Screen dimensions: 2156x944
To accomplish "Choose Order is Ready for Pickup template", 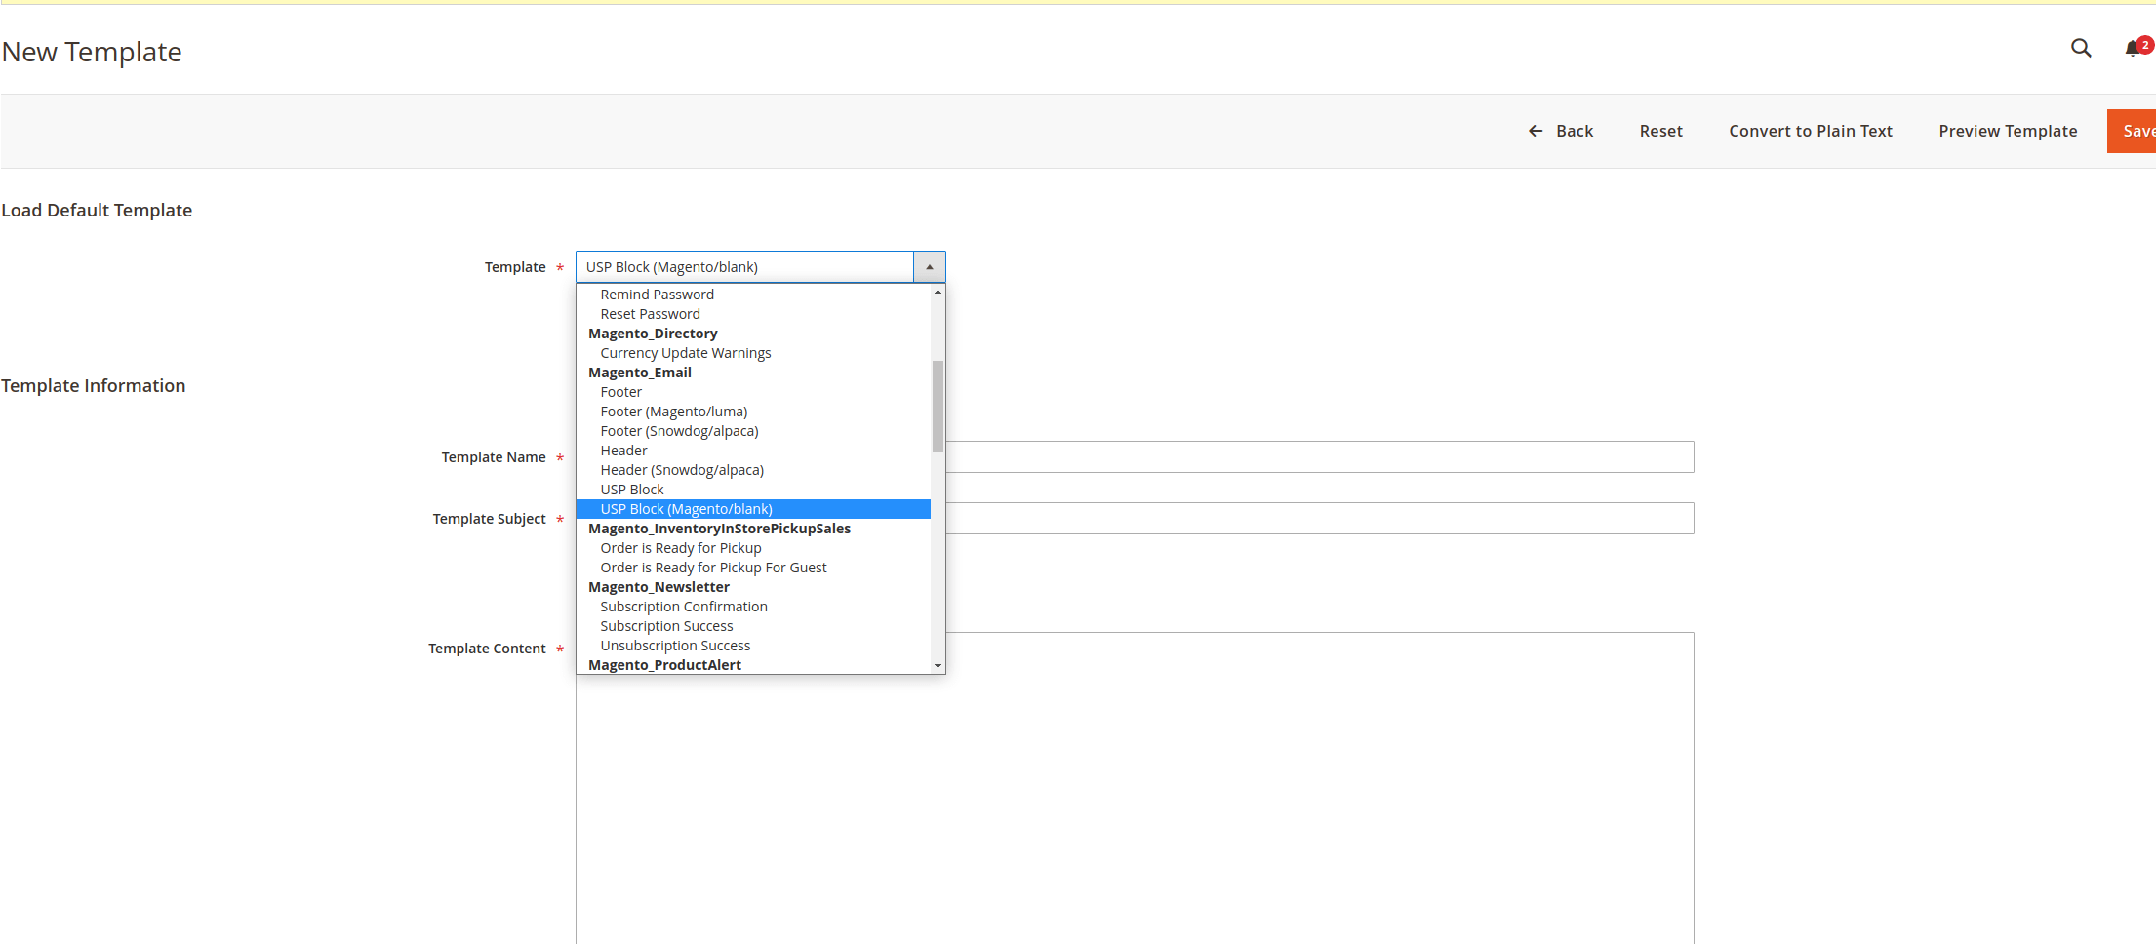I will pos(680,547).
